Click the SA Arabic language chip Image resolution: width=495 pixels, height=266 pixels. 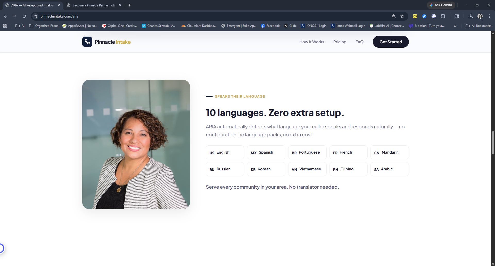(390, 169)
